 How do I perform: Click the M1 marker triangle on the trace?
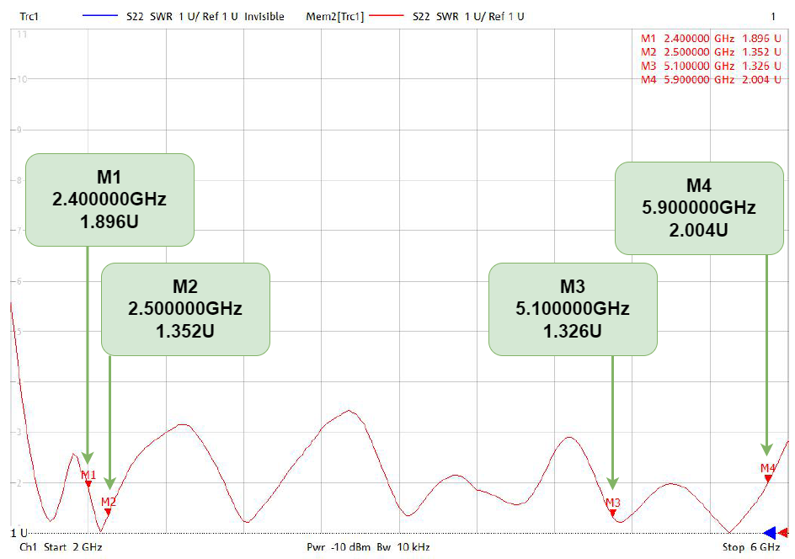(88, 483)
